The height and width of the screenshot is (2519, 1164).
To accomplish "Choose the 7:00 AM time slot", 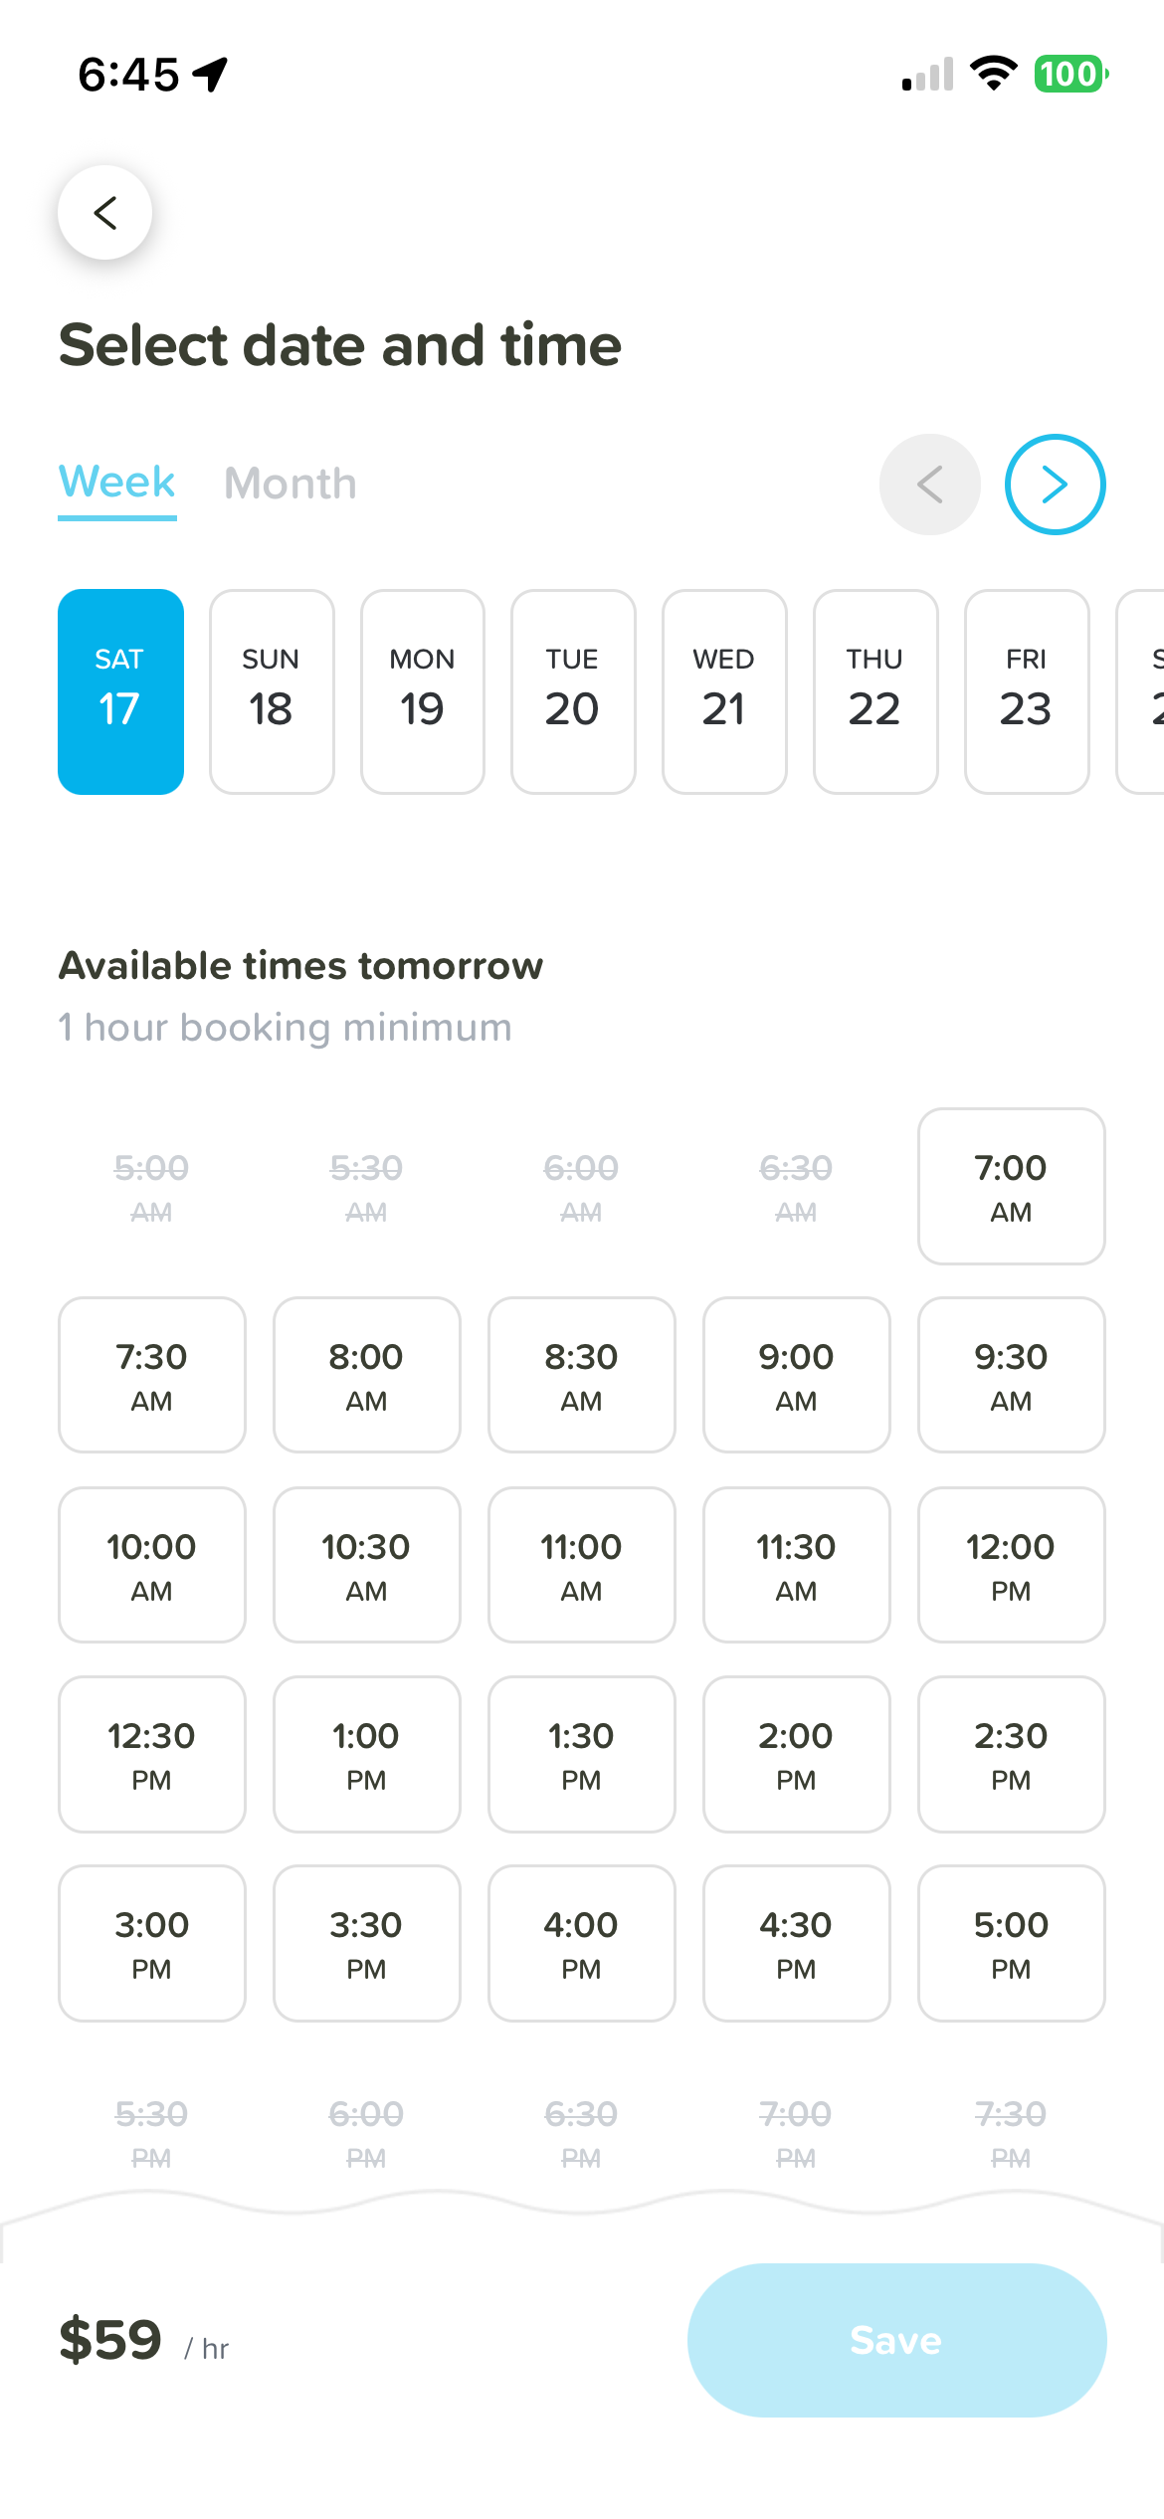I will tap(1011, 1186).
